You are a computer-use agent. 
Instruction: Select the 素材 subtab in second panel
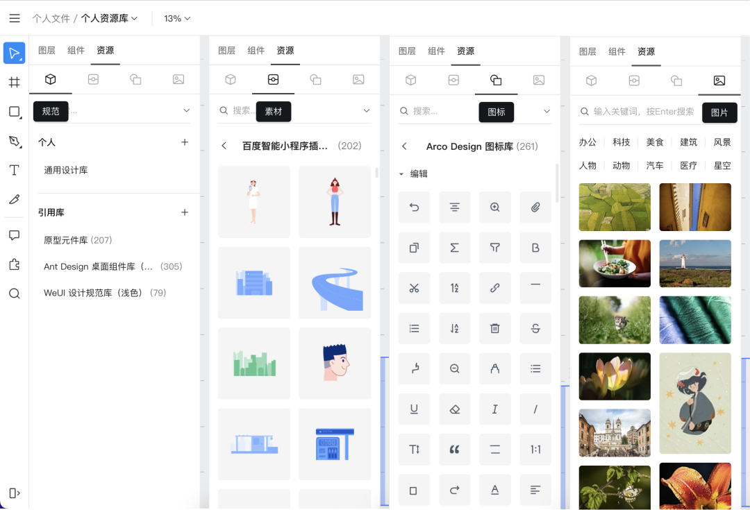coord(273,79)
